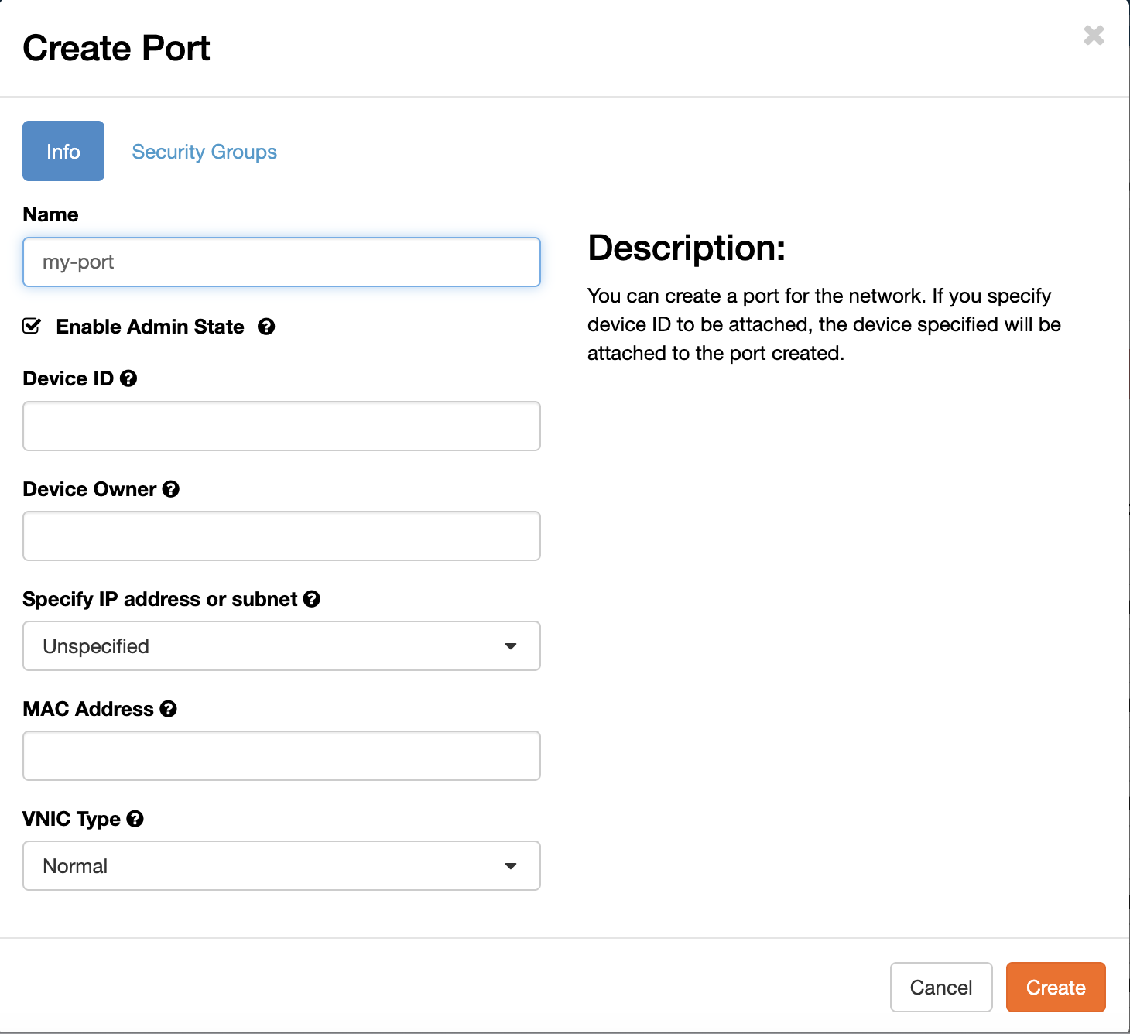Click the Create button

(x=1055, y=987)
